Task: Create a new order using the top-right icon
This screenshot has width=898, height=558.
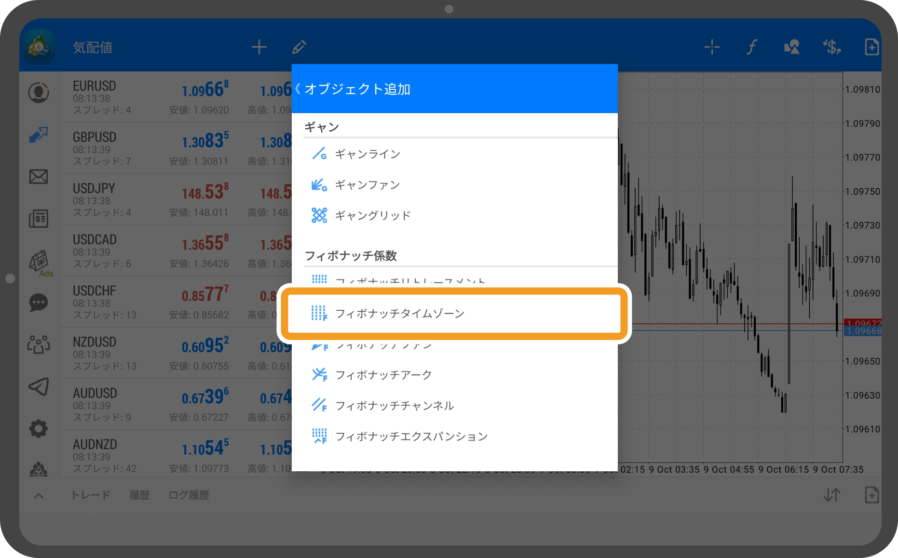Action: pos(871,47)
